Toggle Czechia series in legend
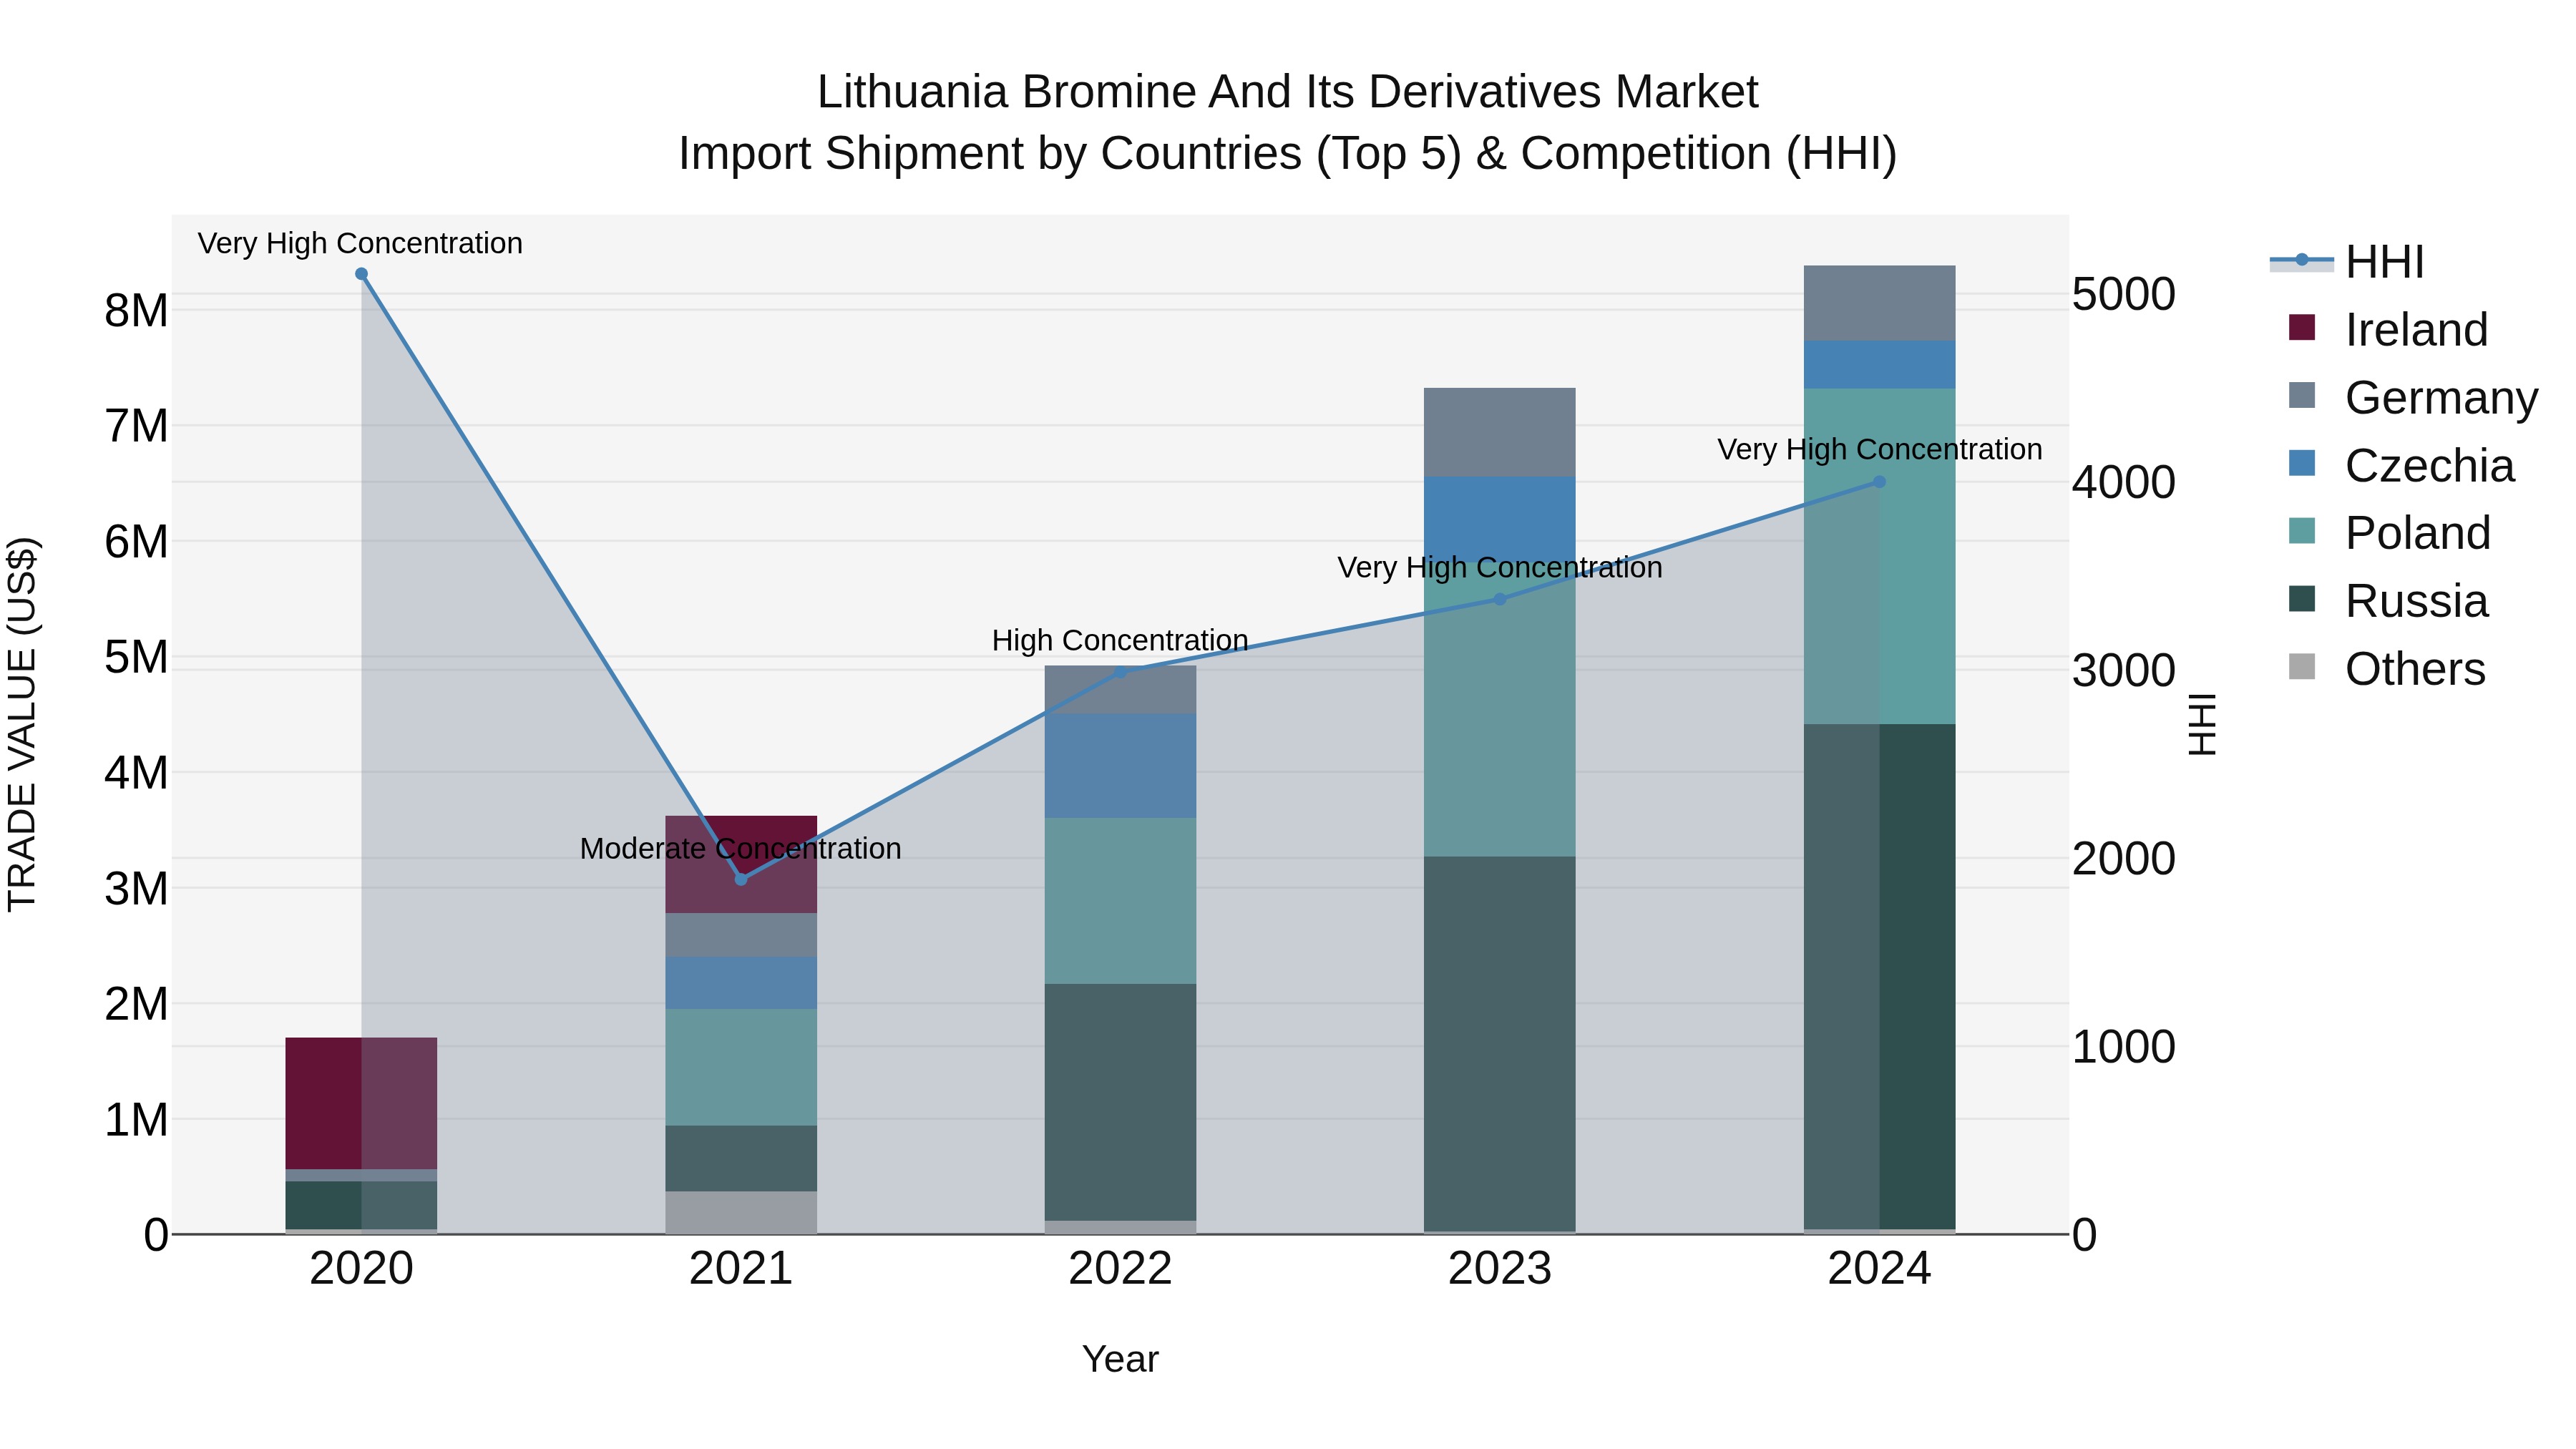This screenshot has height=1449, width=2576. point(2401,465)
